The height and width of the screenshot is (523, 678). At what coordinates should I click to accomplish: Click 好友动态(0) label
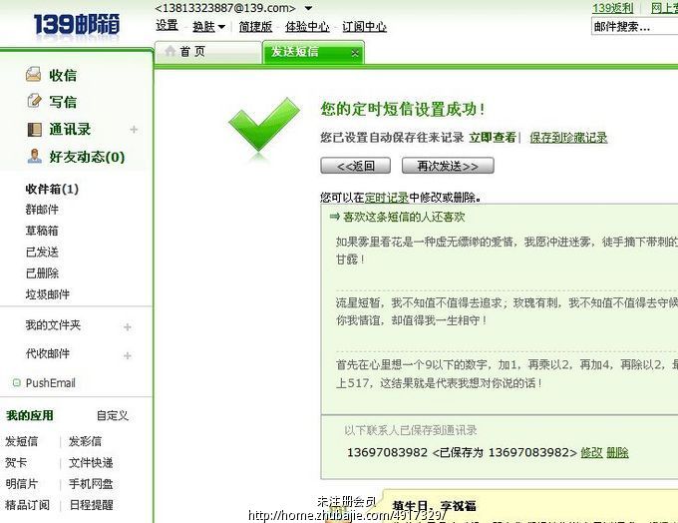[x=87, y=157]
